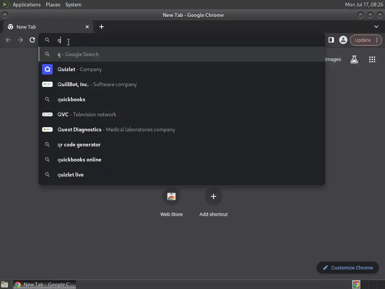
Task: Select the 'quizlet live' suggestion
Action: click(182, 175)
